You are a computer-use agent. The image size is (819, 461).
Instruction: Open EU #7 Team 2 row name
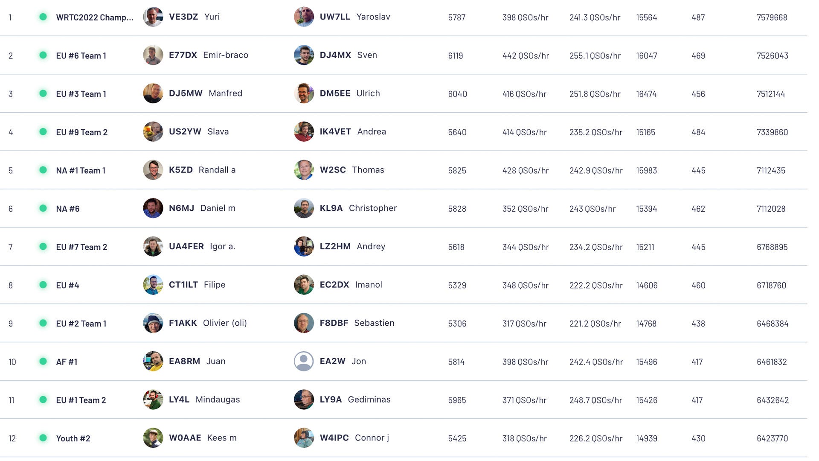(x=81, y=247)
